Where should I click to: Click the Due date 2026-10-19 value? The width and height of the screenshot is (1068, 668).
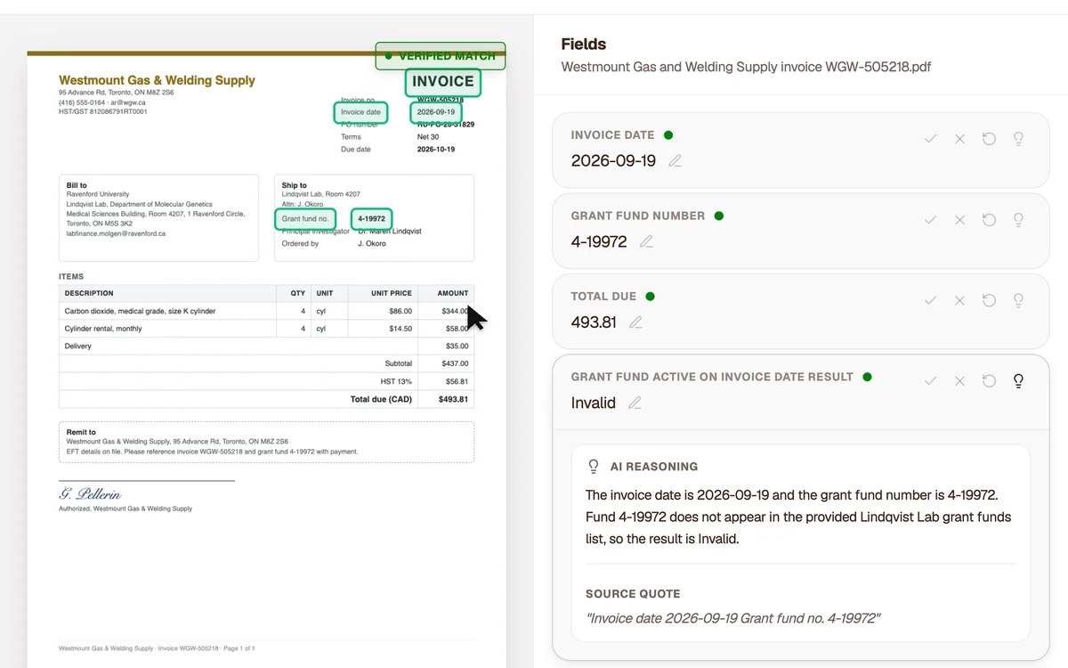click(436, 150)
